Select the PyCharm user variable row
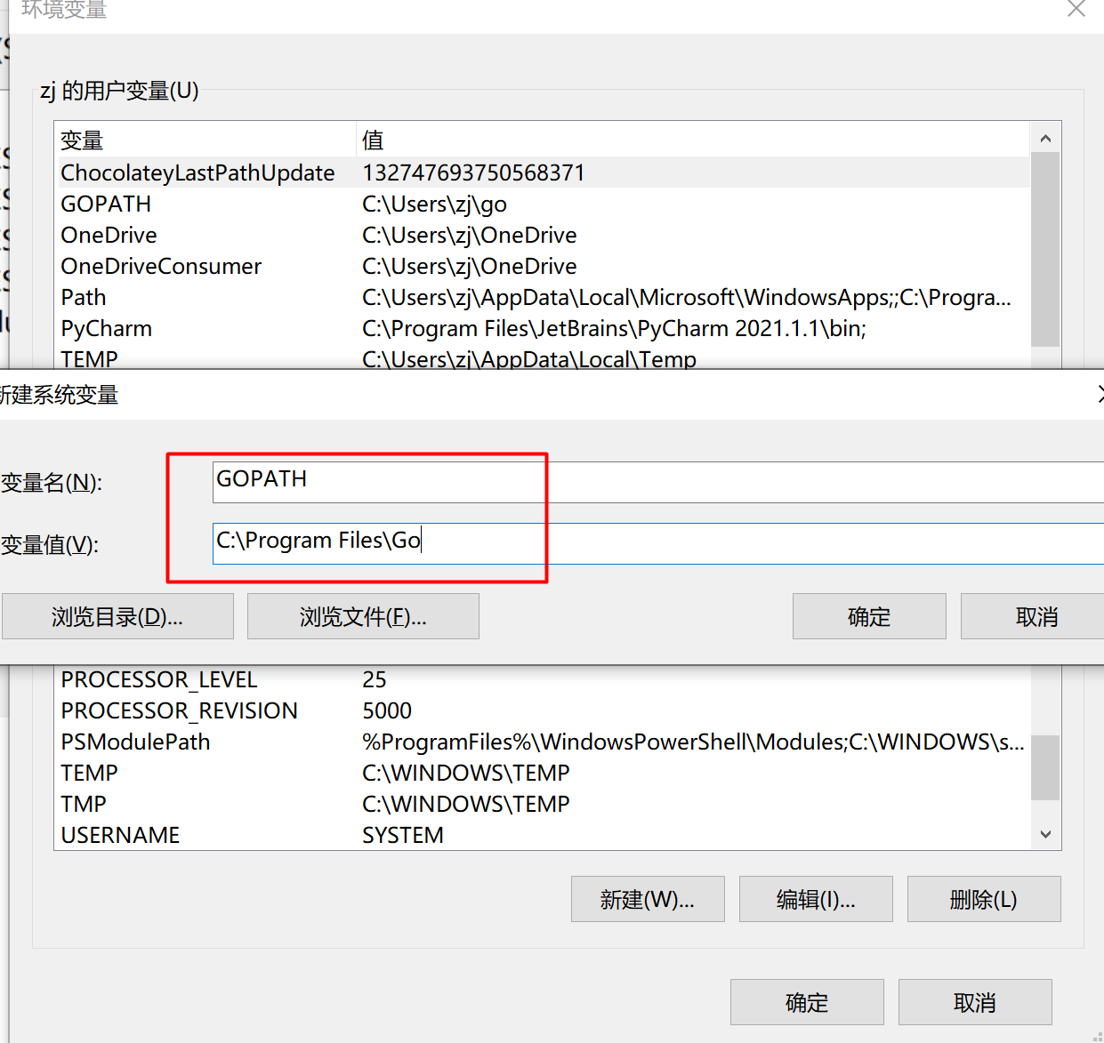The height and width of the screenshot is (1043, 1104). pyautogui.click(x=106, y=328)
